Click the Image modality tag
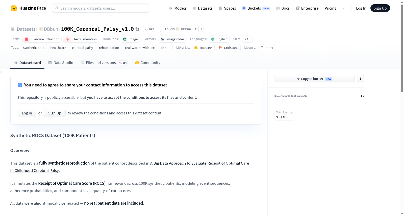This screenshot has width=404, height=216. [x=130, y=39]
